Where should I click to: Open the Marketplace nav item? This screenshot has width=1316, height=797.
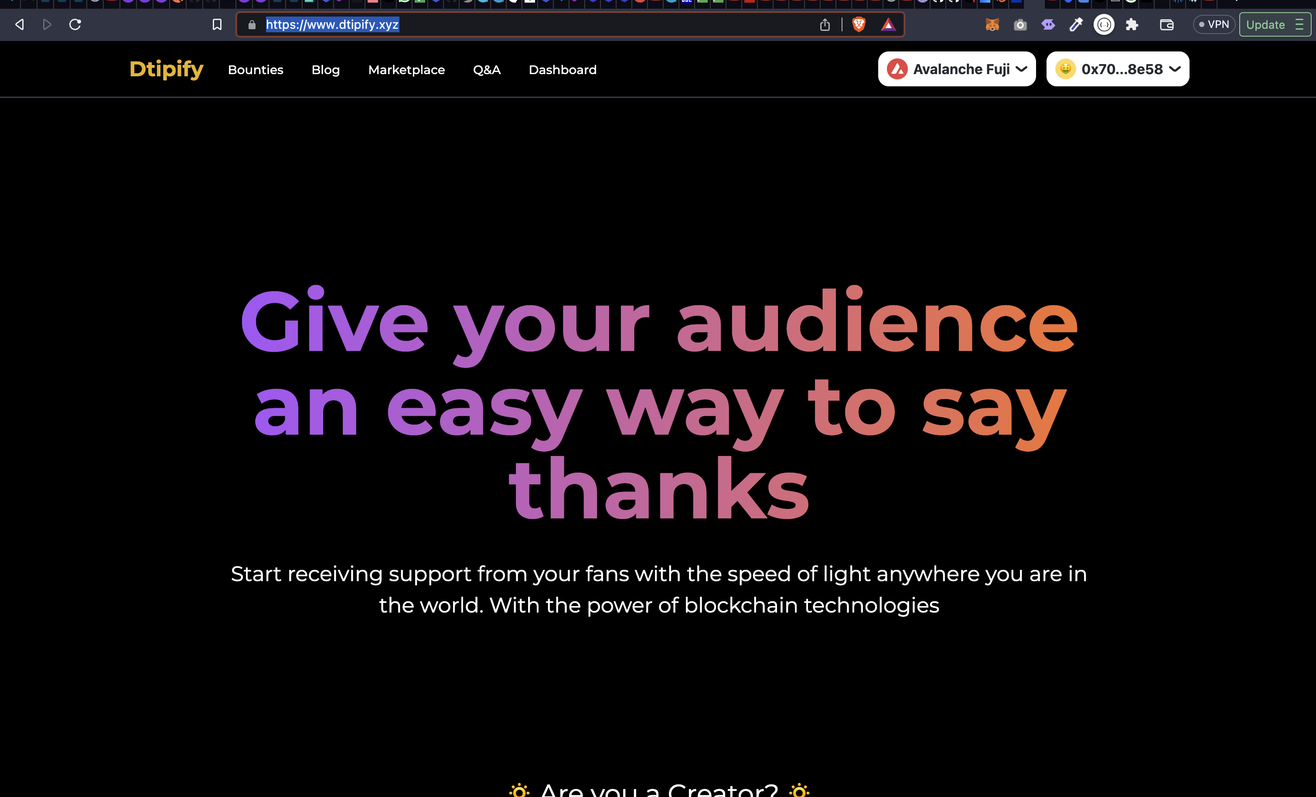(406, 70)
